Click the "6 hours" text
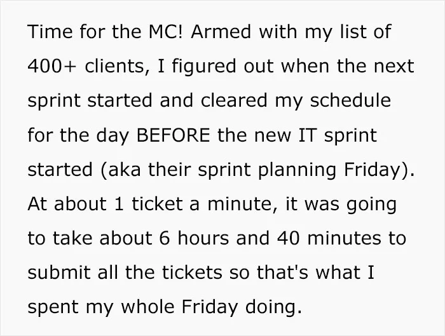The image size is (445, 336). tap(194, 238)
